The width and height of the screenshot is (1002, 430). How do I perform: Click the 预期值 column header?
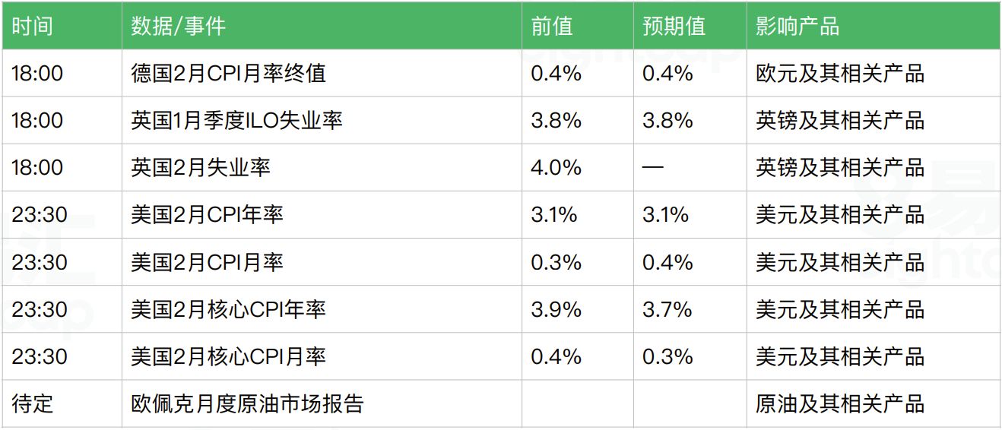tap(690, 26)
